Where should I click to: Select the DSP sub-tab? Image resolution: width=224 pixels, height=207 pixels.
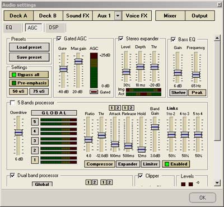click(x=55, y=27)
